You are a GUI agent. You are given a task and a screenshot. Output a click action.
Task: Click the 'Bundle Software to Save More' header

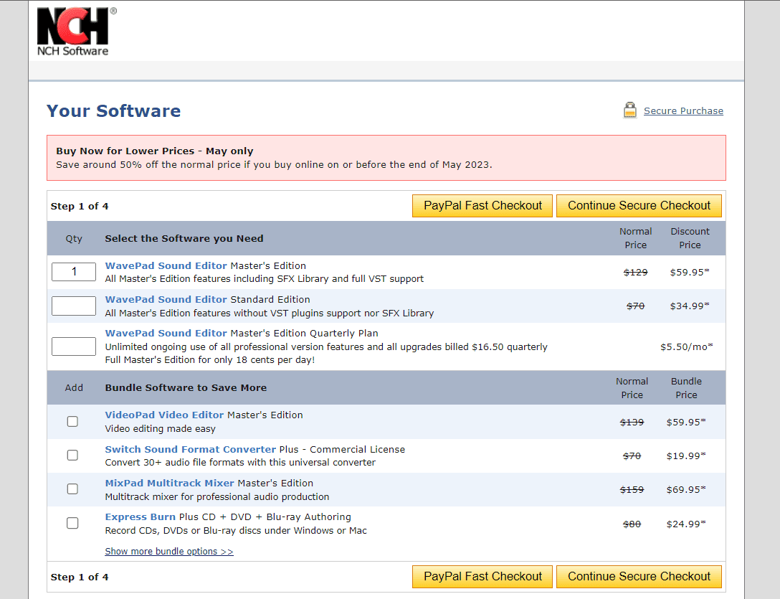tap(186, 388)
